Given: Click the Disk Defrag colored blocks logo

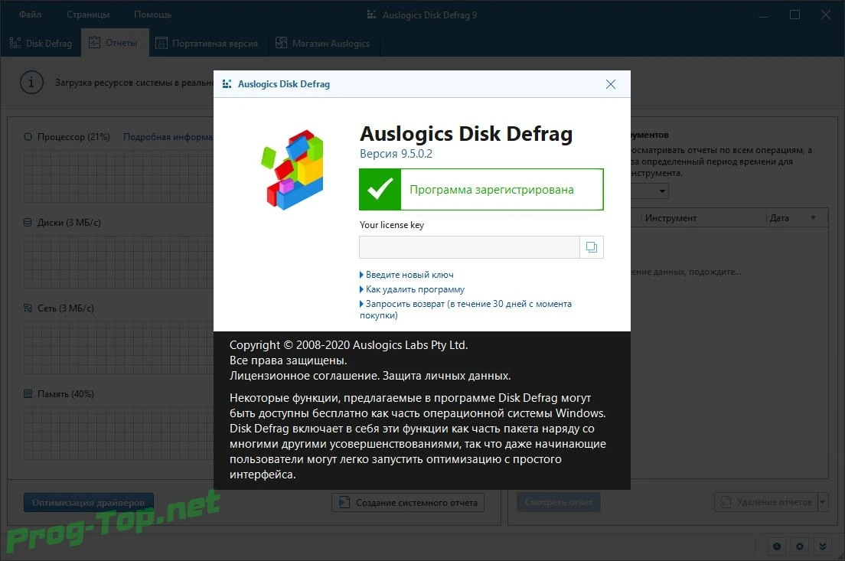Looking at the screenshot, I should [x=292, y=170].
